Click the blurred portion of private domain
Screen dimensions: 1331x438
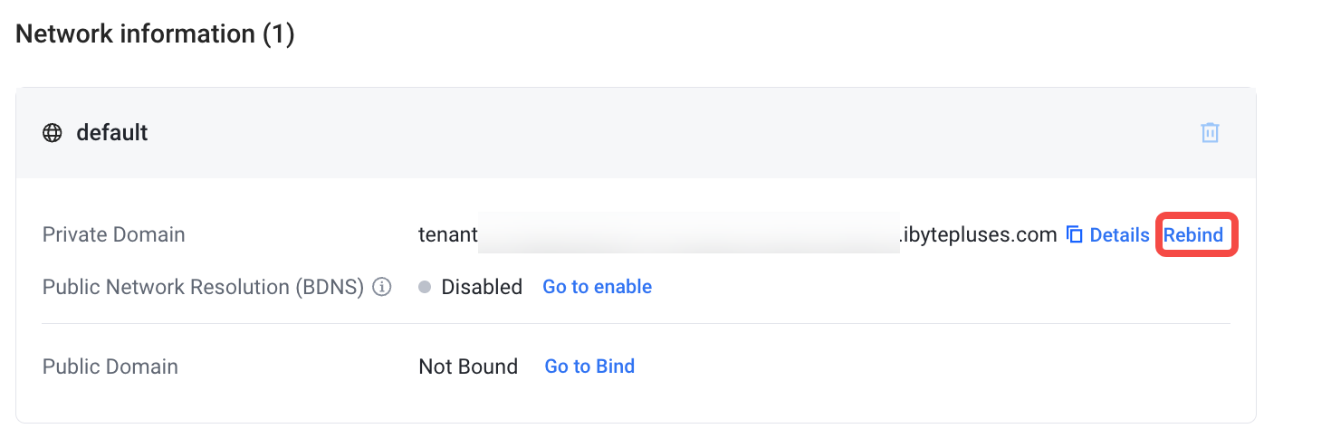pos(688,234)
